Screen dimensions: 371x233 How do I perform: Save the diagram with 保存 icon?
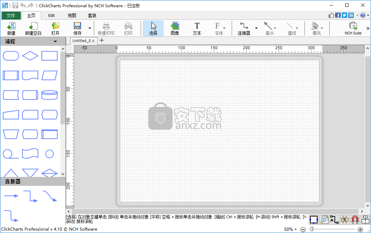coord(77,28)
